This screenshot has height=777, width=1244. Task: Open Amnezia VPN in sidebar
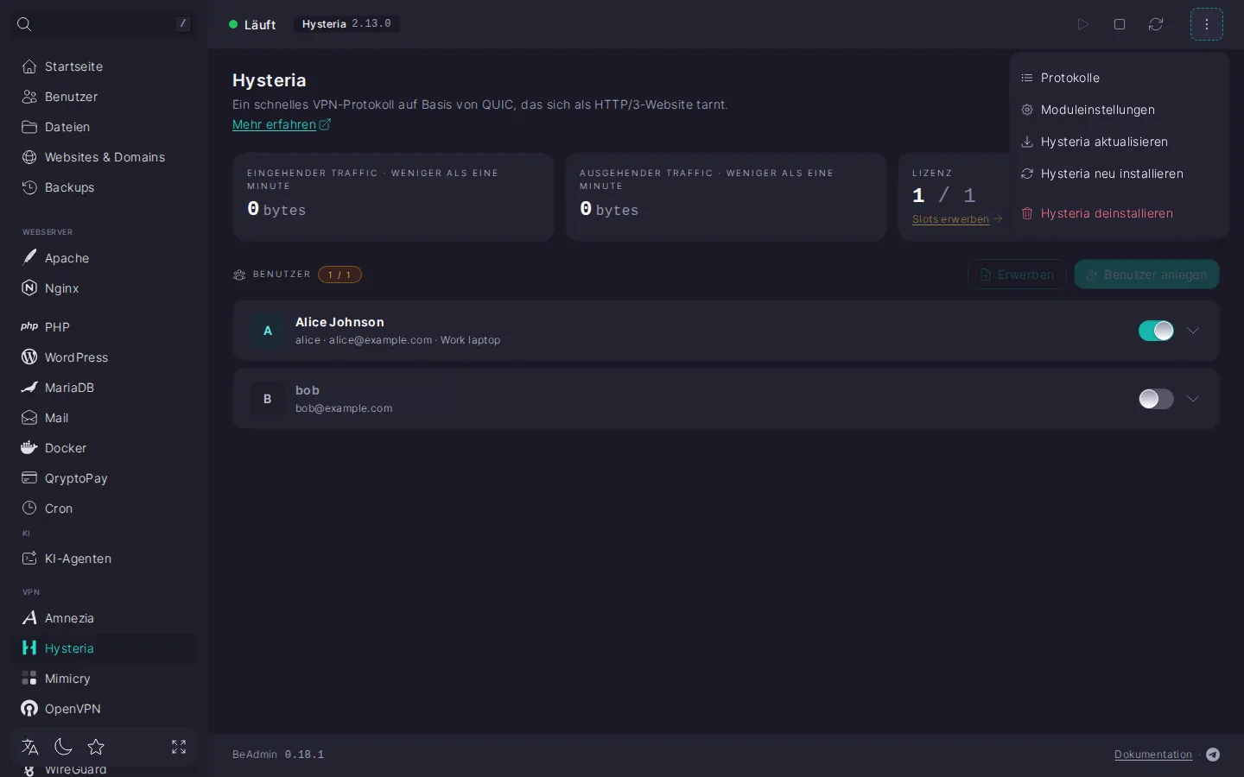click(x=104, y=618)
